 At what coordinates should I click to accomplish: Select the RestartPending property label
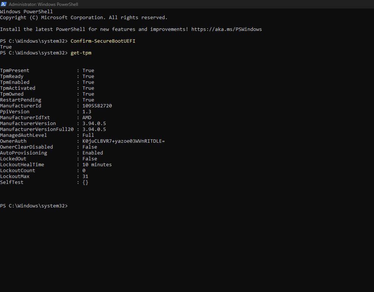pos(21,100)
